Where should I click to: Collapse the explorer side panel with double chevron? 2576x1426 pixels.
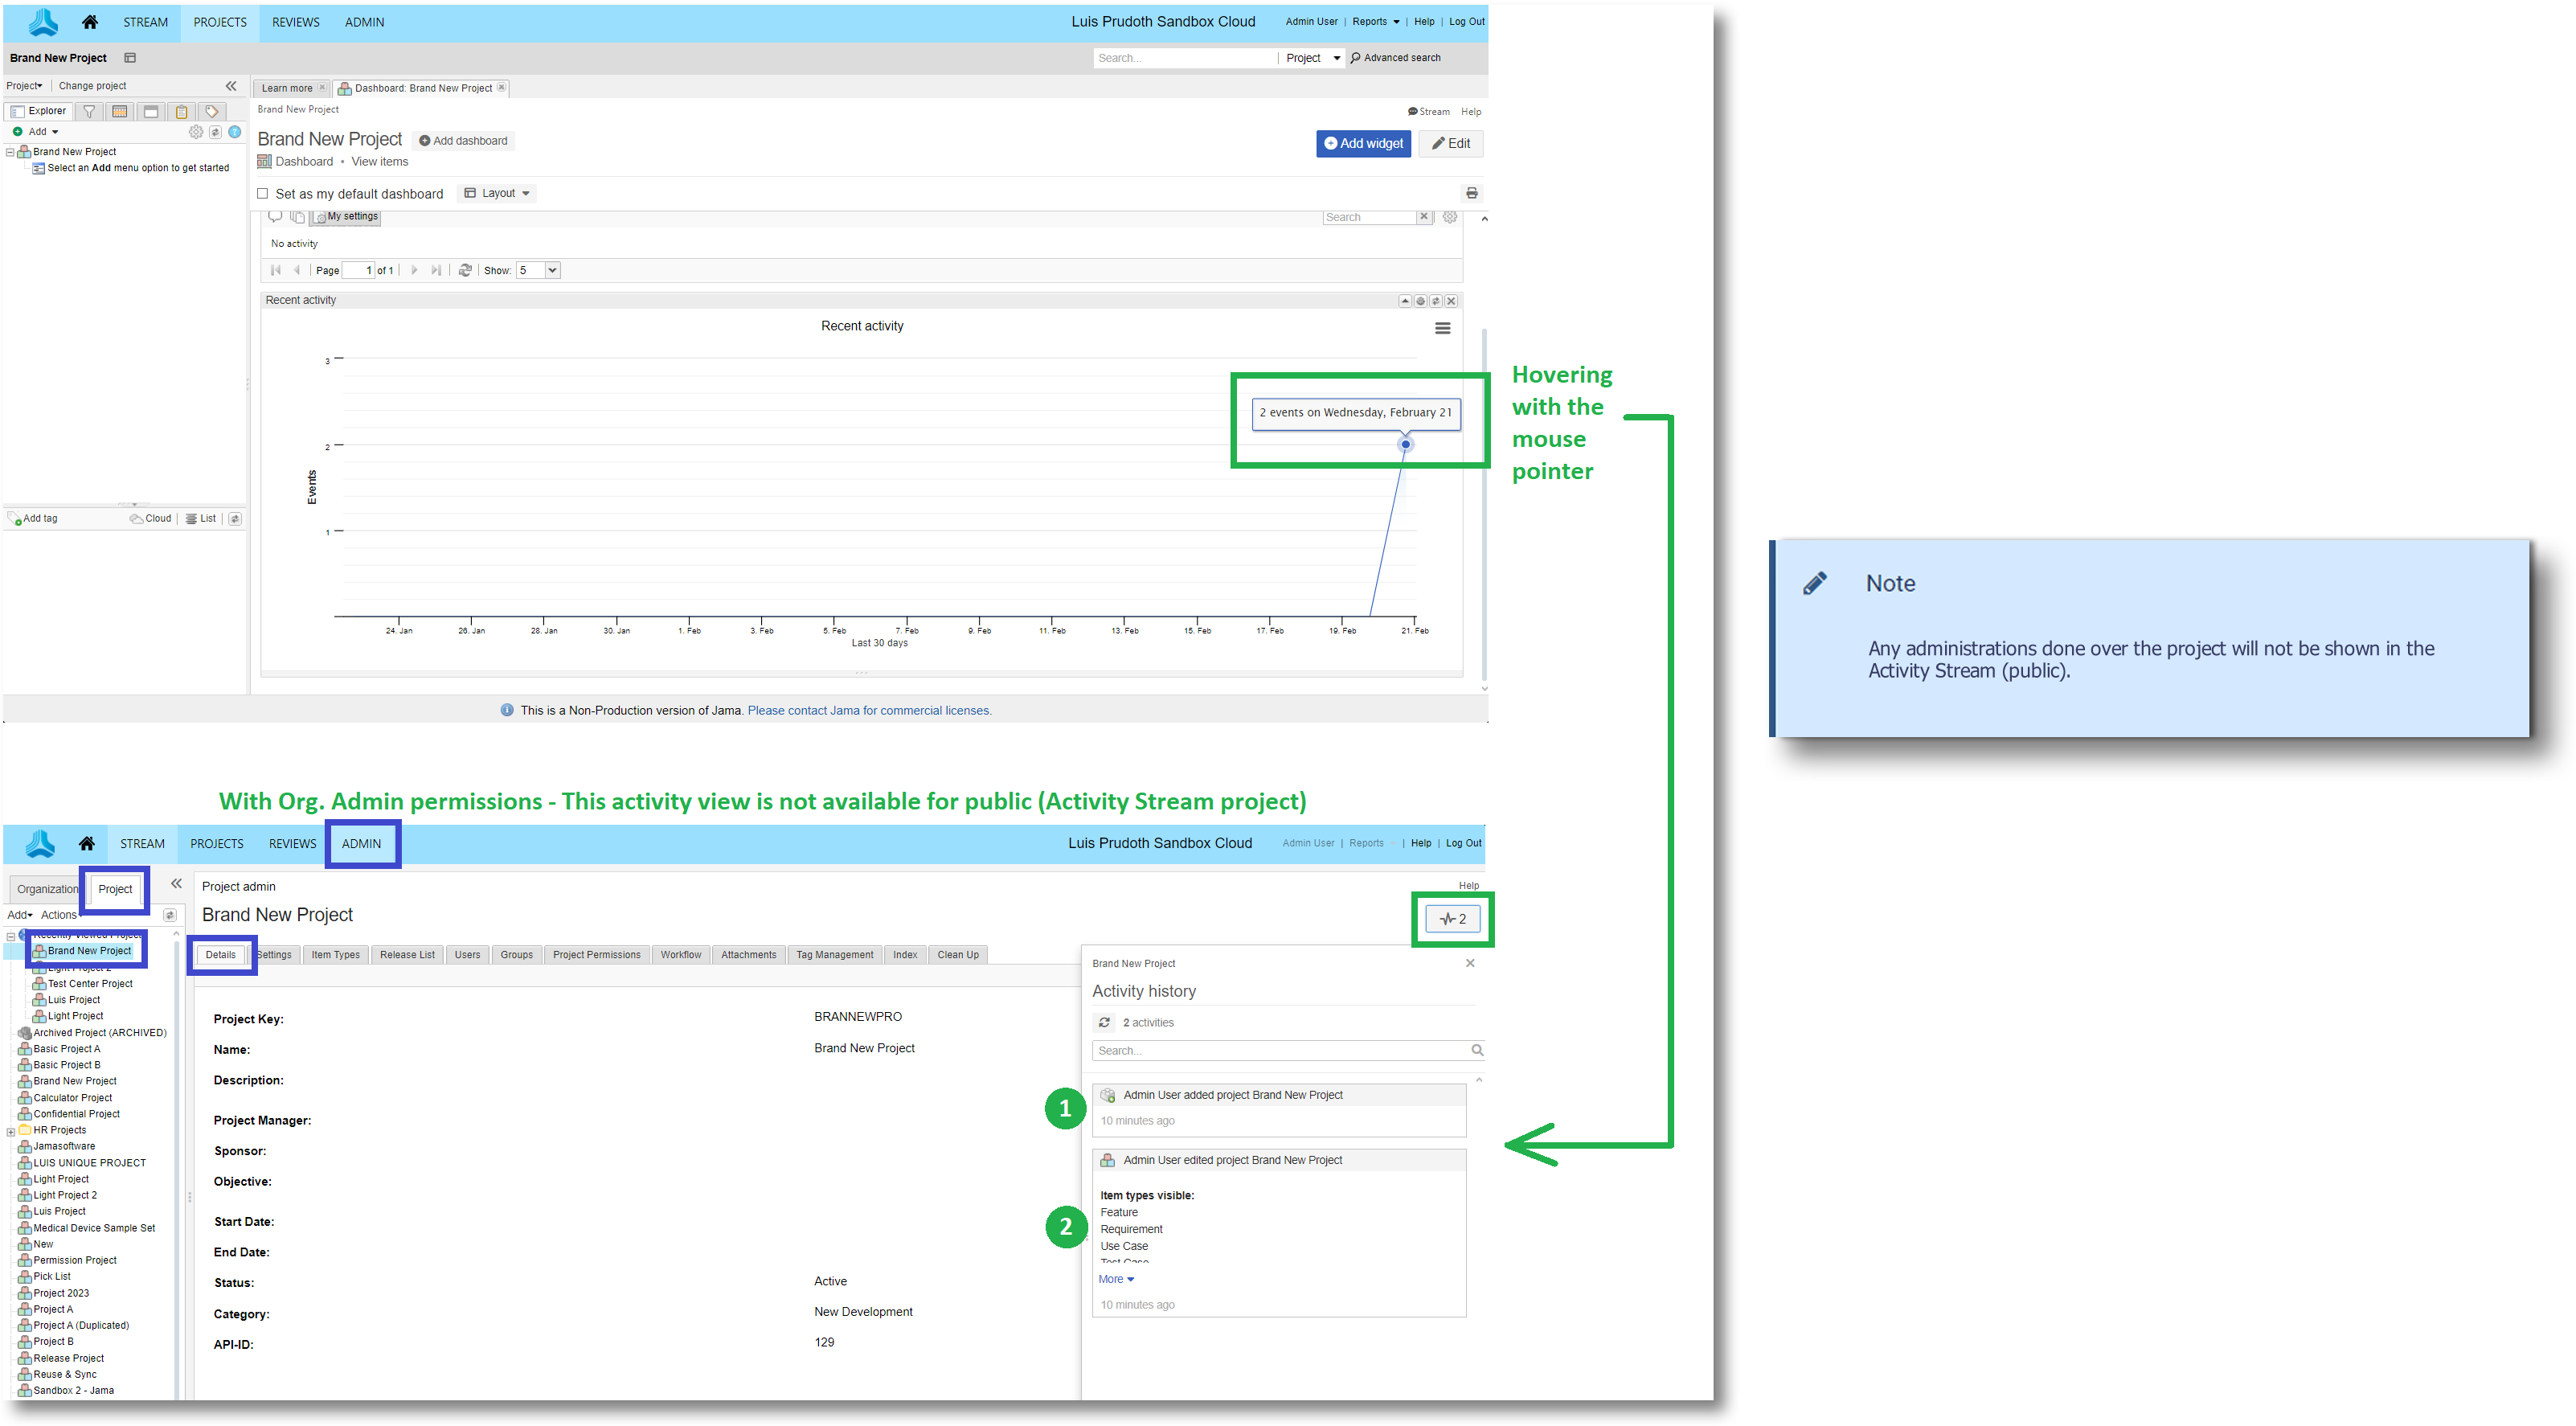231,86
